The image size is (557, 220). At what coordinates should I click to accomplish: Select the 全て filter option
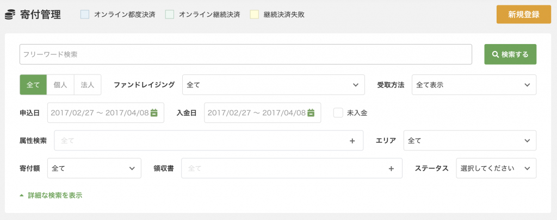(x=33, y=85)
